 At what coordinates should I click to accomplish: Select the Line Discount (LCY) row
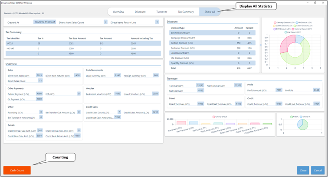coord(212,53)
